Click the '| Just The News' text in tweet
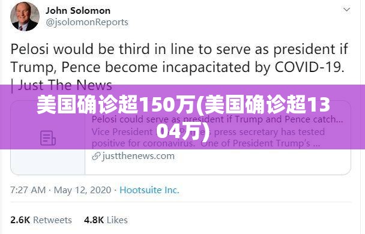Image resolution: width=365 pixels, height=234 pixels. coord(61,85)
